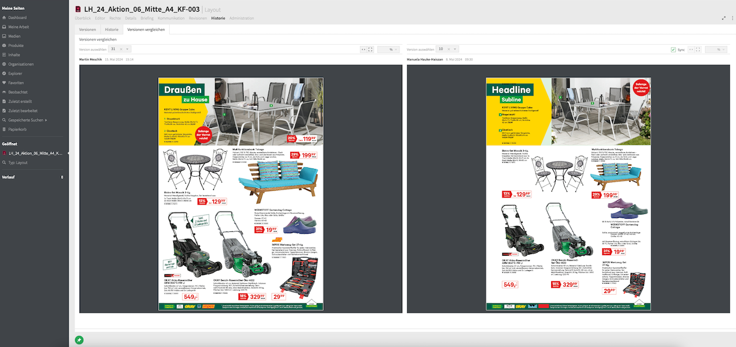Click the Gespeicherte Suchen search icon
This screenshot has height=347, width=736.
pos(4,120)
